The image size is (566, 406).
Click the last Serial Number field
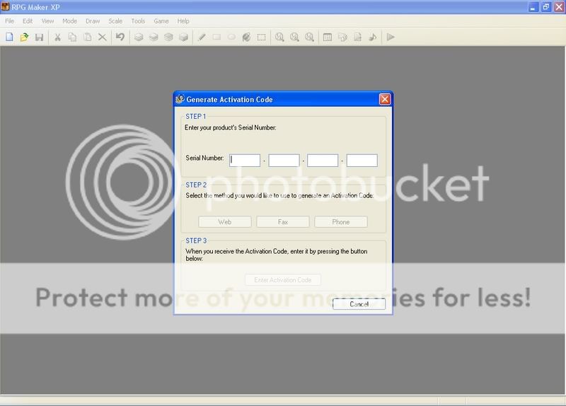362,161
